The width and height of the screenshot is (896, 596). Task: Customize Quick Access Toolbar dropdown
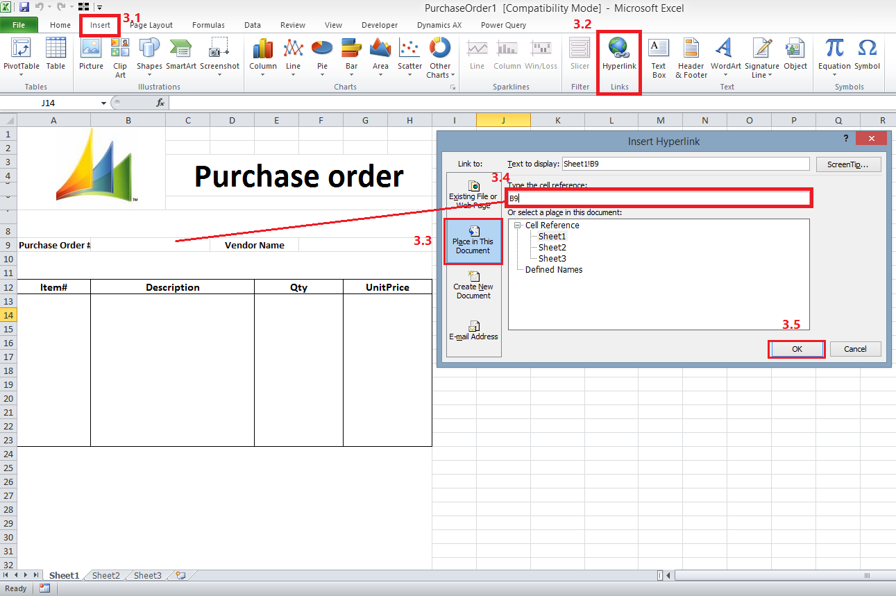[99, 7]
